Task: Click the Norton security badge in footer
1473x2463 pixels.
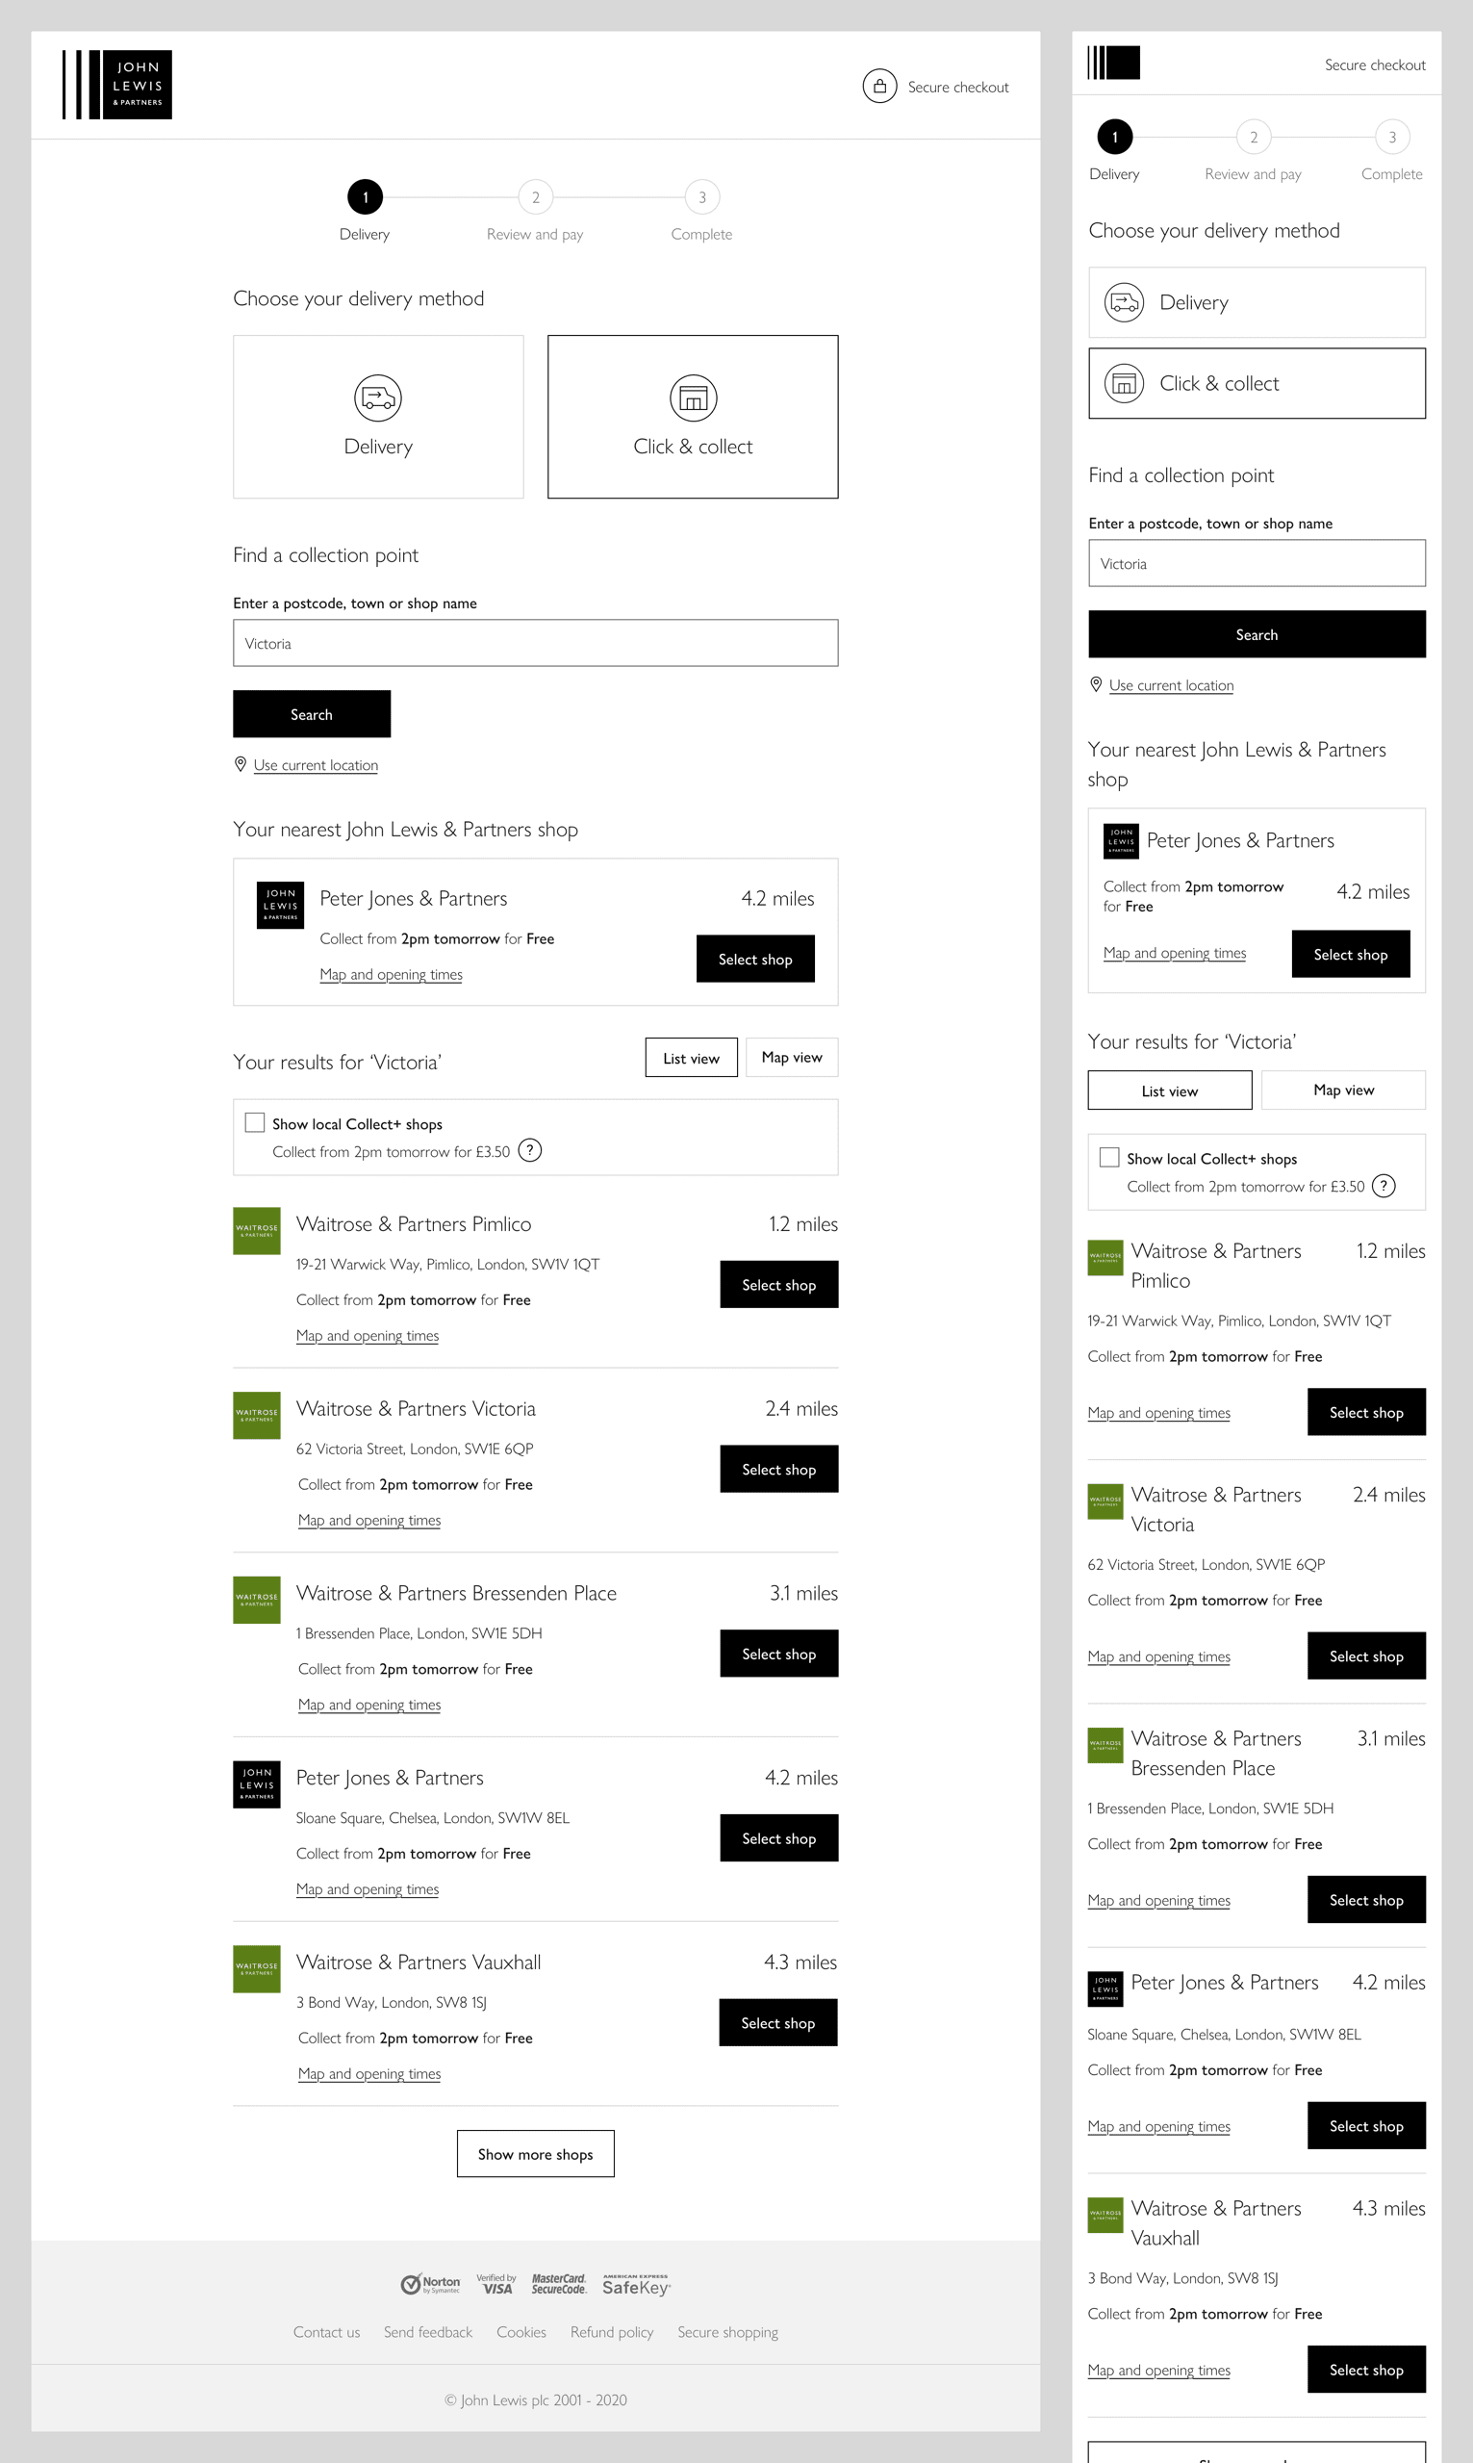Action: point(430,2284)
